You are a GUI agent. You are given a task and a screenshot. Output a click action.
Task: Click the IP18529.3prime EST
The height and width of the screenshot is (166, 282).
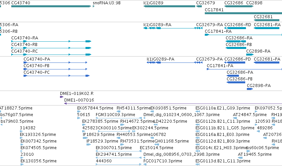(x=88, y=145)
